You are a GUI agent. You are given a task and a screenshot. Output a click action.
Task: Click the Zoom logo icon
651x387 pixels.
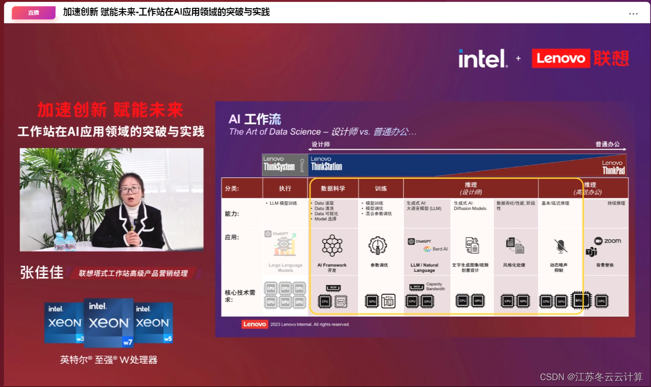click(x=607, y=241)
